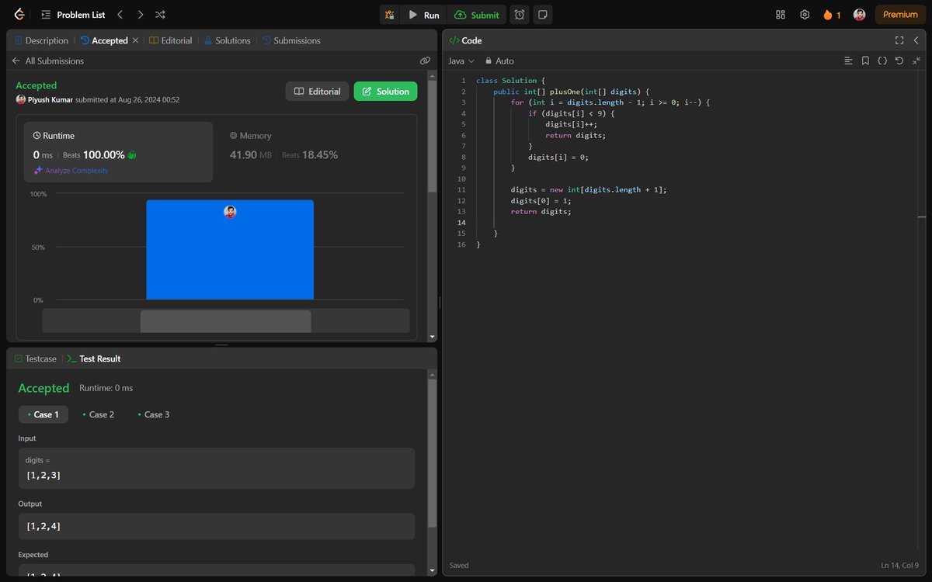
Task: Select the Accepted tab
Action: 104,40
